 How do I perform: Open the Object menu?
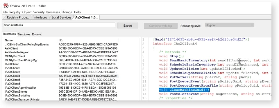[x=27, y=12]
